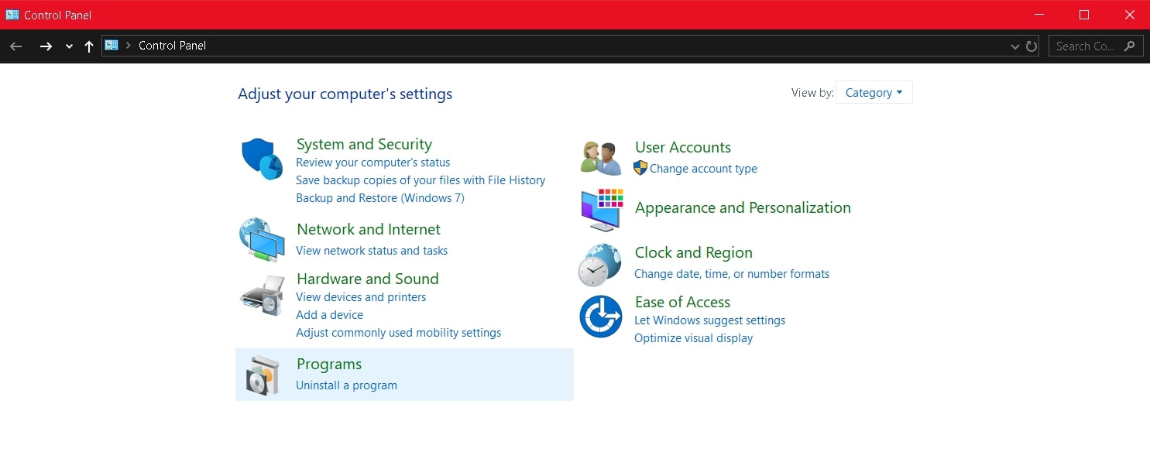Open Backup and Restore (Windows 7)
This screenshot has width=1150, height=469.
click(x=380, y=197)
